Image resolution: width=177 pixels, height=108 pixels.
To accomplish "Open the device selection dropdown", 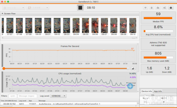I will pyautogui.click(x=14, y=8).
